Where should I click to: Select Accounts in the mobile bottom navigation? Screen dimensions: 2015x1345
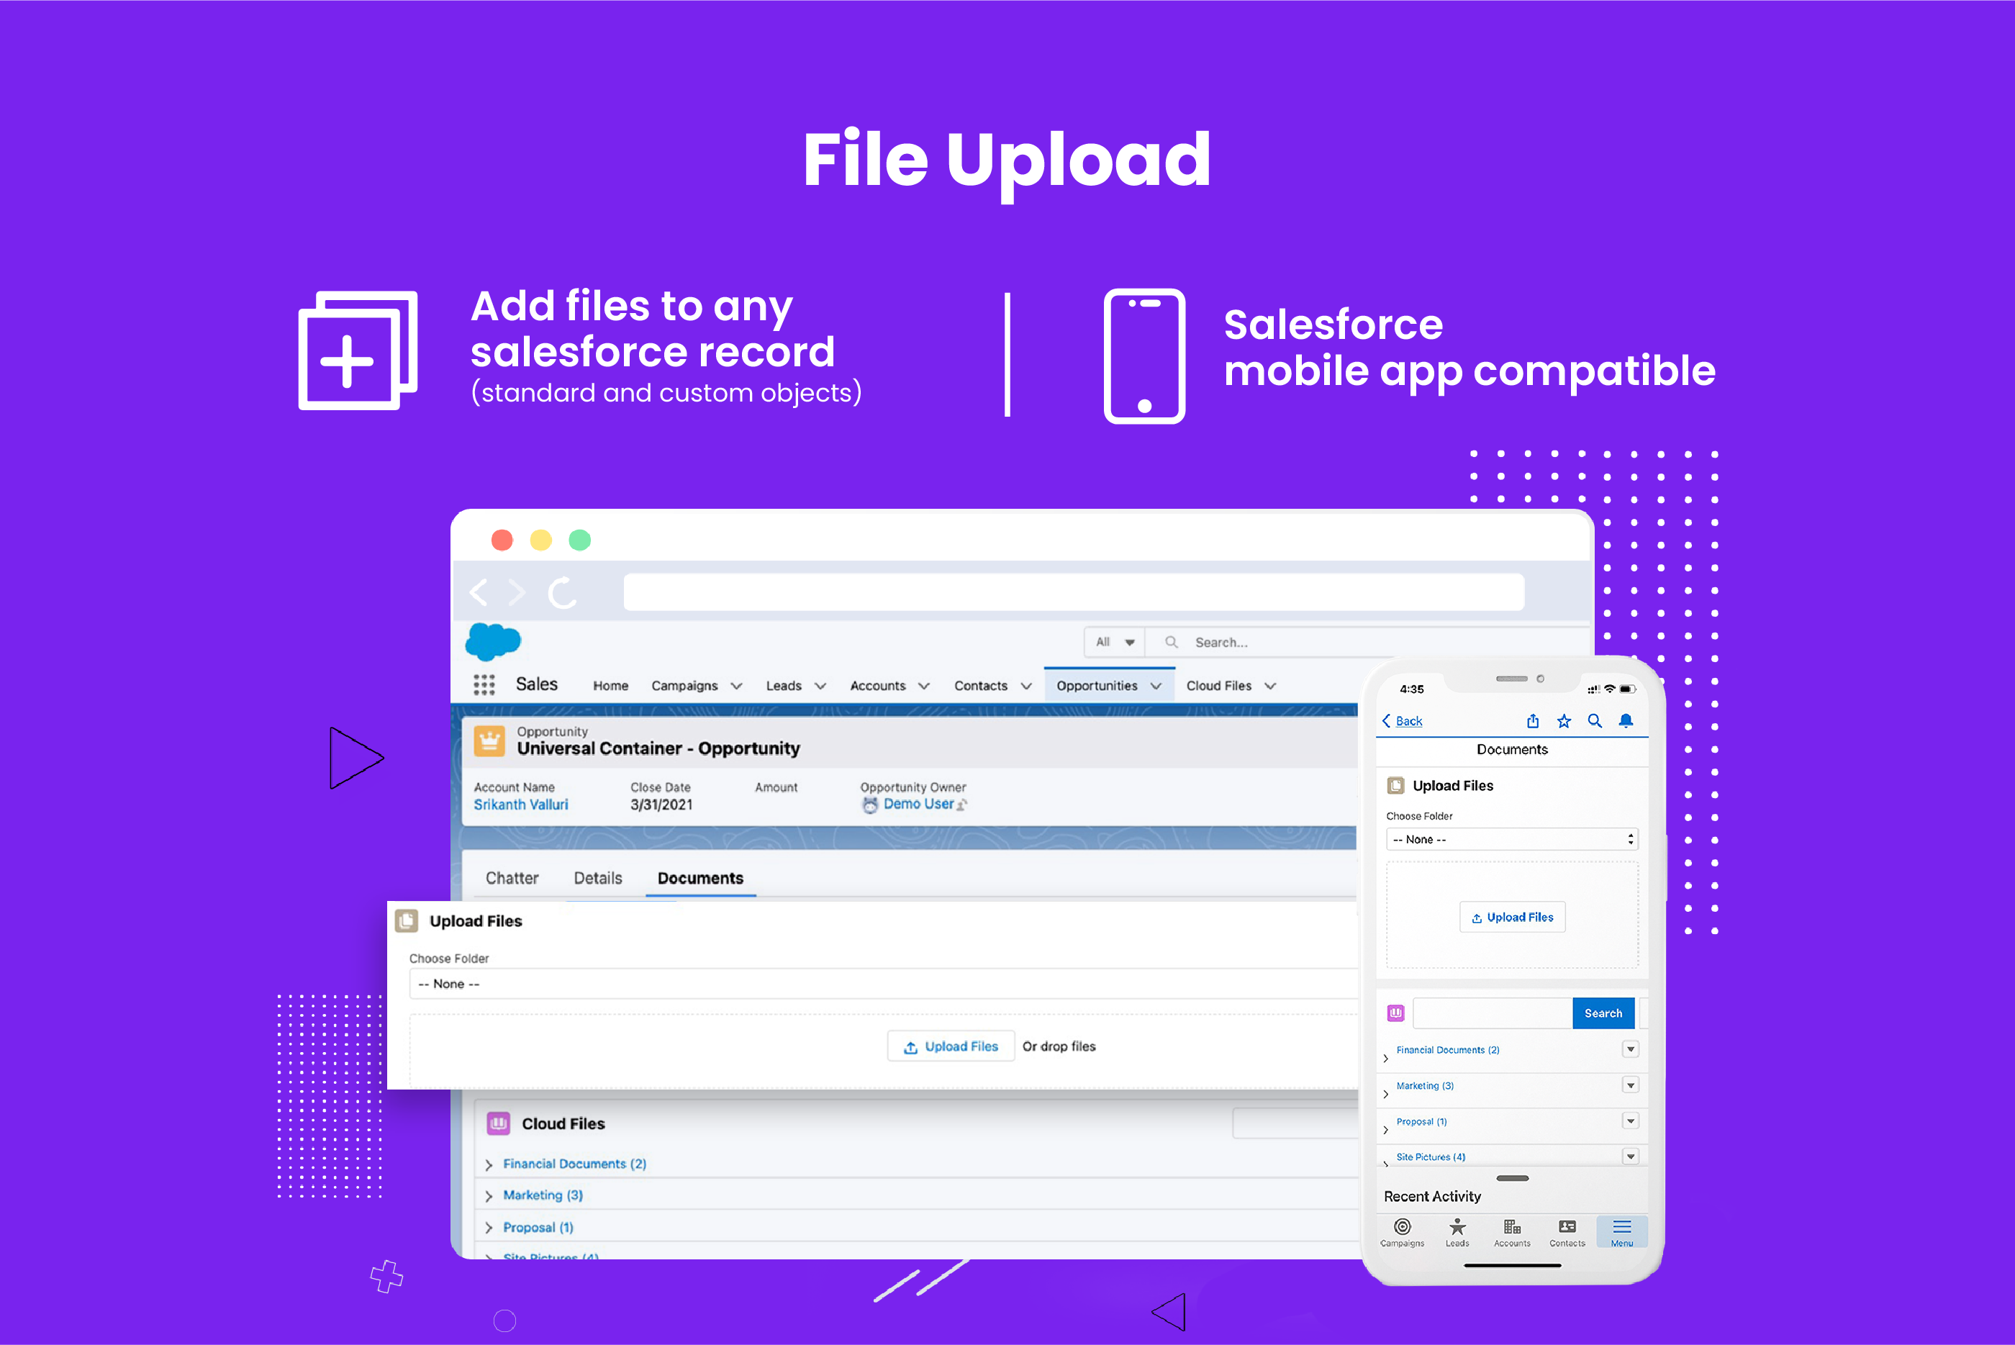tap(1511, 1233)
